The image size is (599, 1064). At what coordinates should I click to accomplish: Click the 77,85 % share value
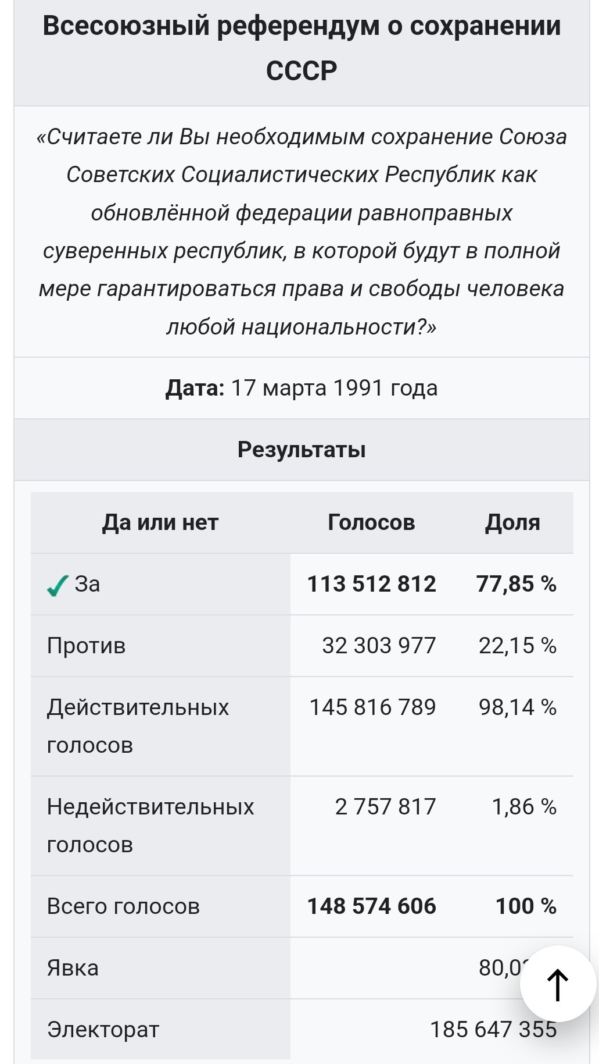pos(516,584)
